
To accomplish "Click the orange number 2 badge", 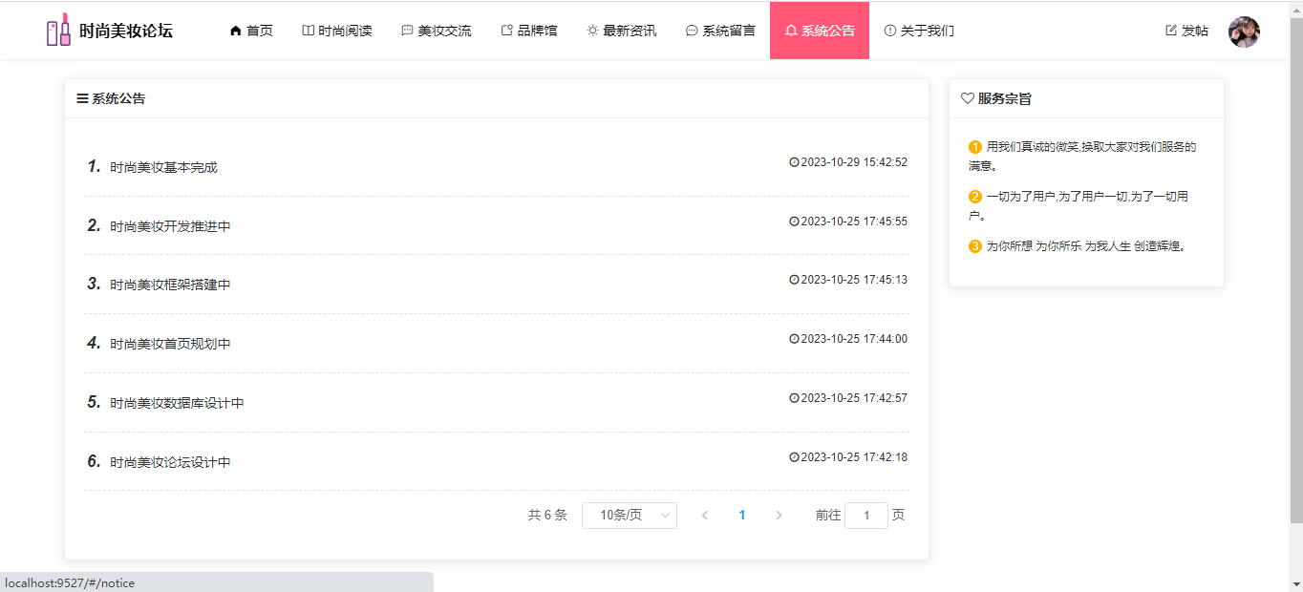I will point(975,197).
